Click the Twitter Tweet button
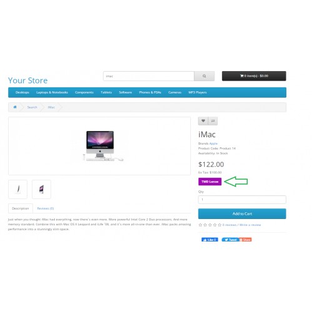 [230, 240]
